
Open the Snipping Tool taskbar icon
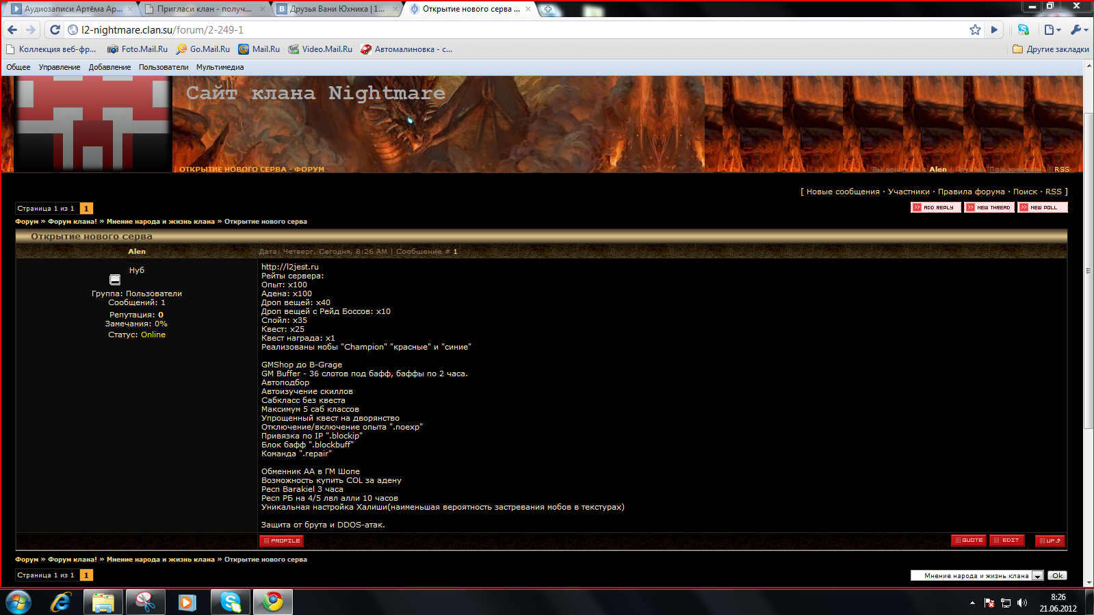[145, 602]
